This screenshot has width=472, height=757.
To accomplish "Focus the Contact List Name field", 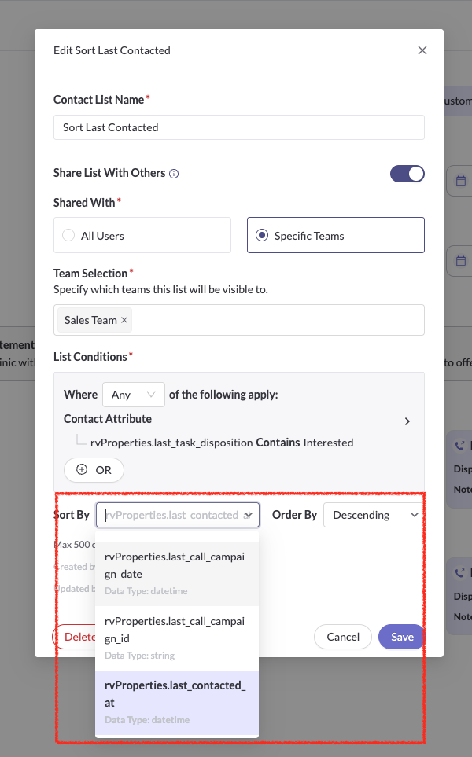I will [238, 127].
